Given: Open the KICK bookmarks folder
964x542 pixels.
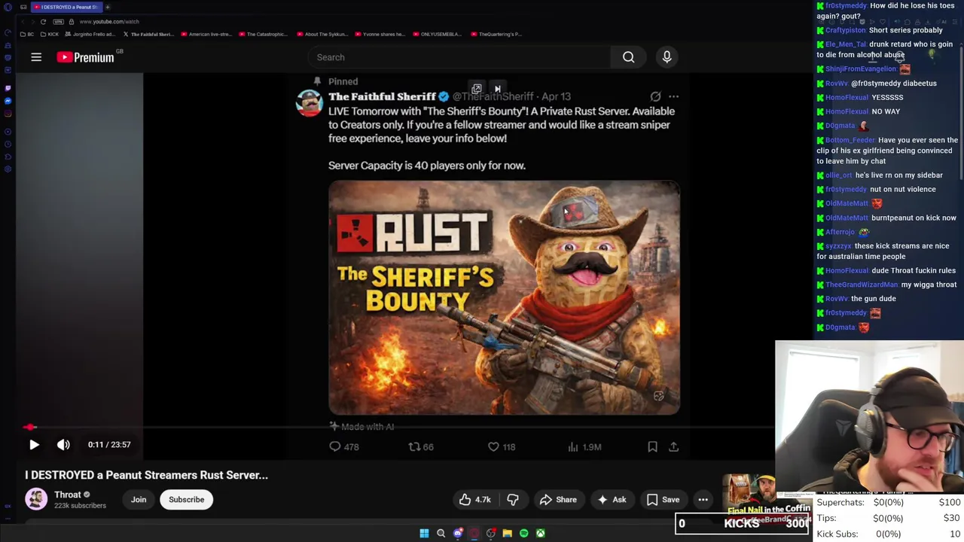Looking at the screenshot, I should (50, 34).
